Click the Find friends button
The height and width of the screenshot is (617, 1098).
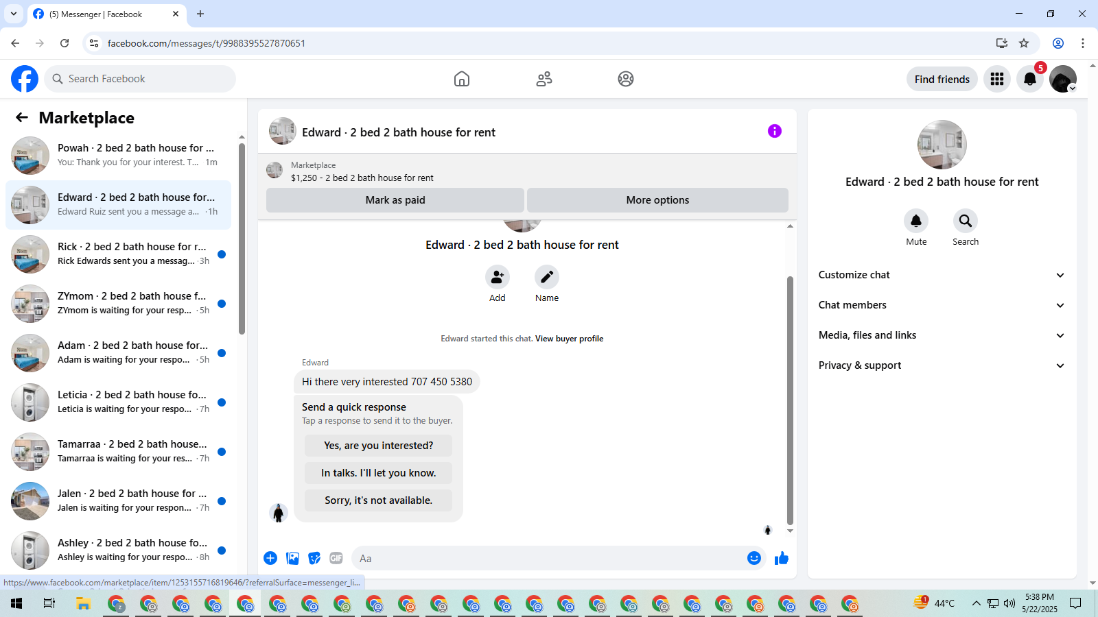click(942, 79)
